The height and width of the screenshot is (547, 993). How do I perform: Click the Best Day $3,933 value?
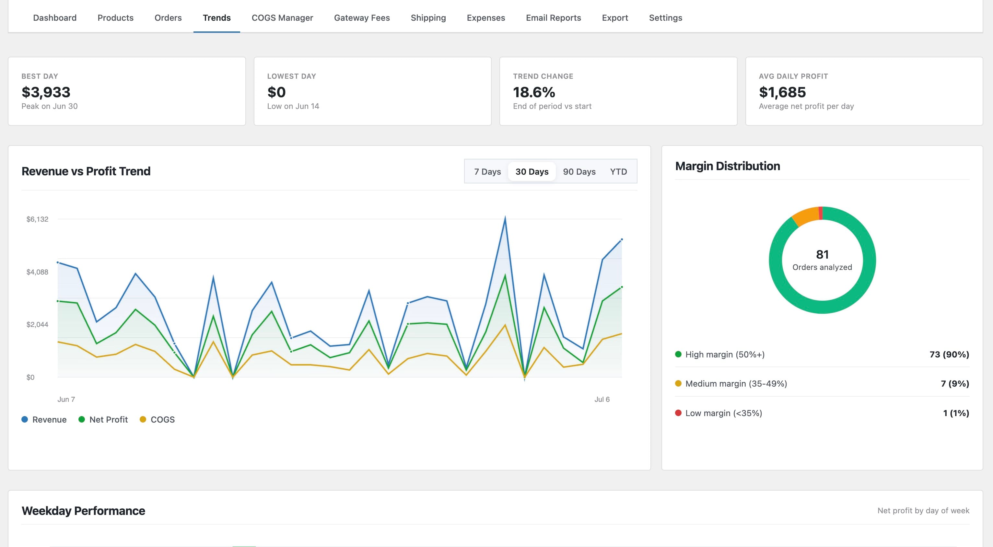[46, 92]
